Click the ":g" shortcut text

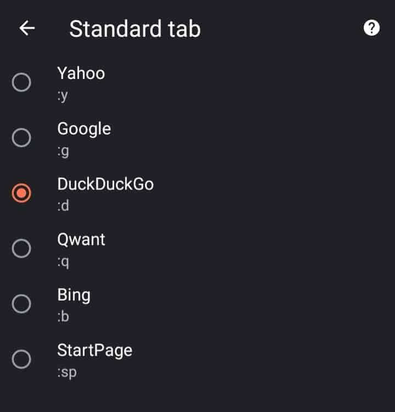pyautogui.click(x=63, y=151)
